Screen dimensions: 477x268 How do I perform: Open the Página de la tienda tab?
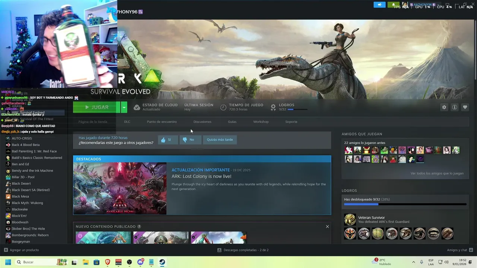[x=93, y=122]
